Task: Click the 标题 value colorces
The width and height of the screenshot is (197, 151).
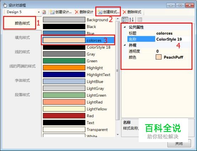Action: (x=164, y=33)
